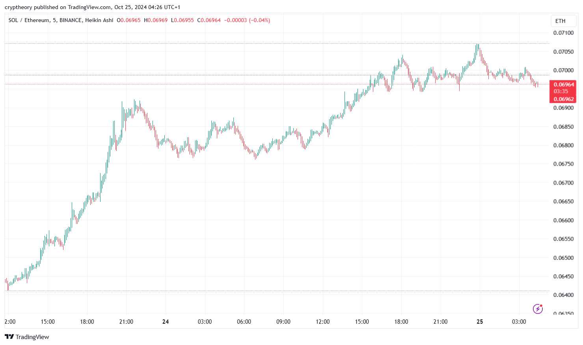Click the date 24 on time axis

[x=166, y=322]
